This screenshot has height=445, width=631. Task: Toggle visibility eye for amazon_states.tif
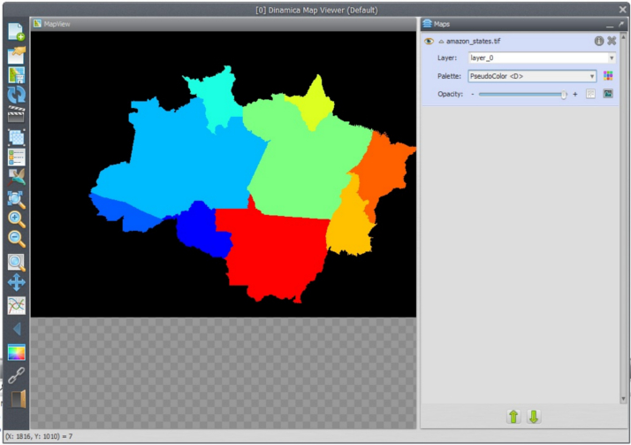430,41
